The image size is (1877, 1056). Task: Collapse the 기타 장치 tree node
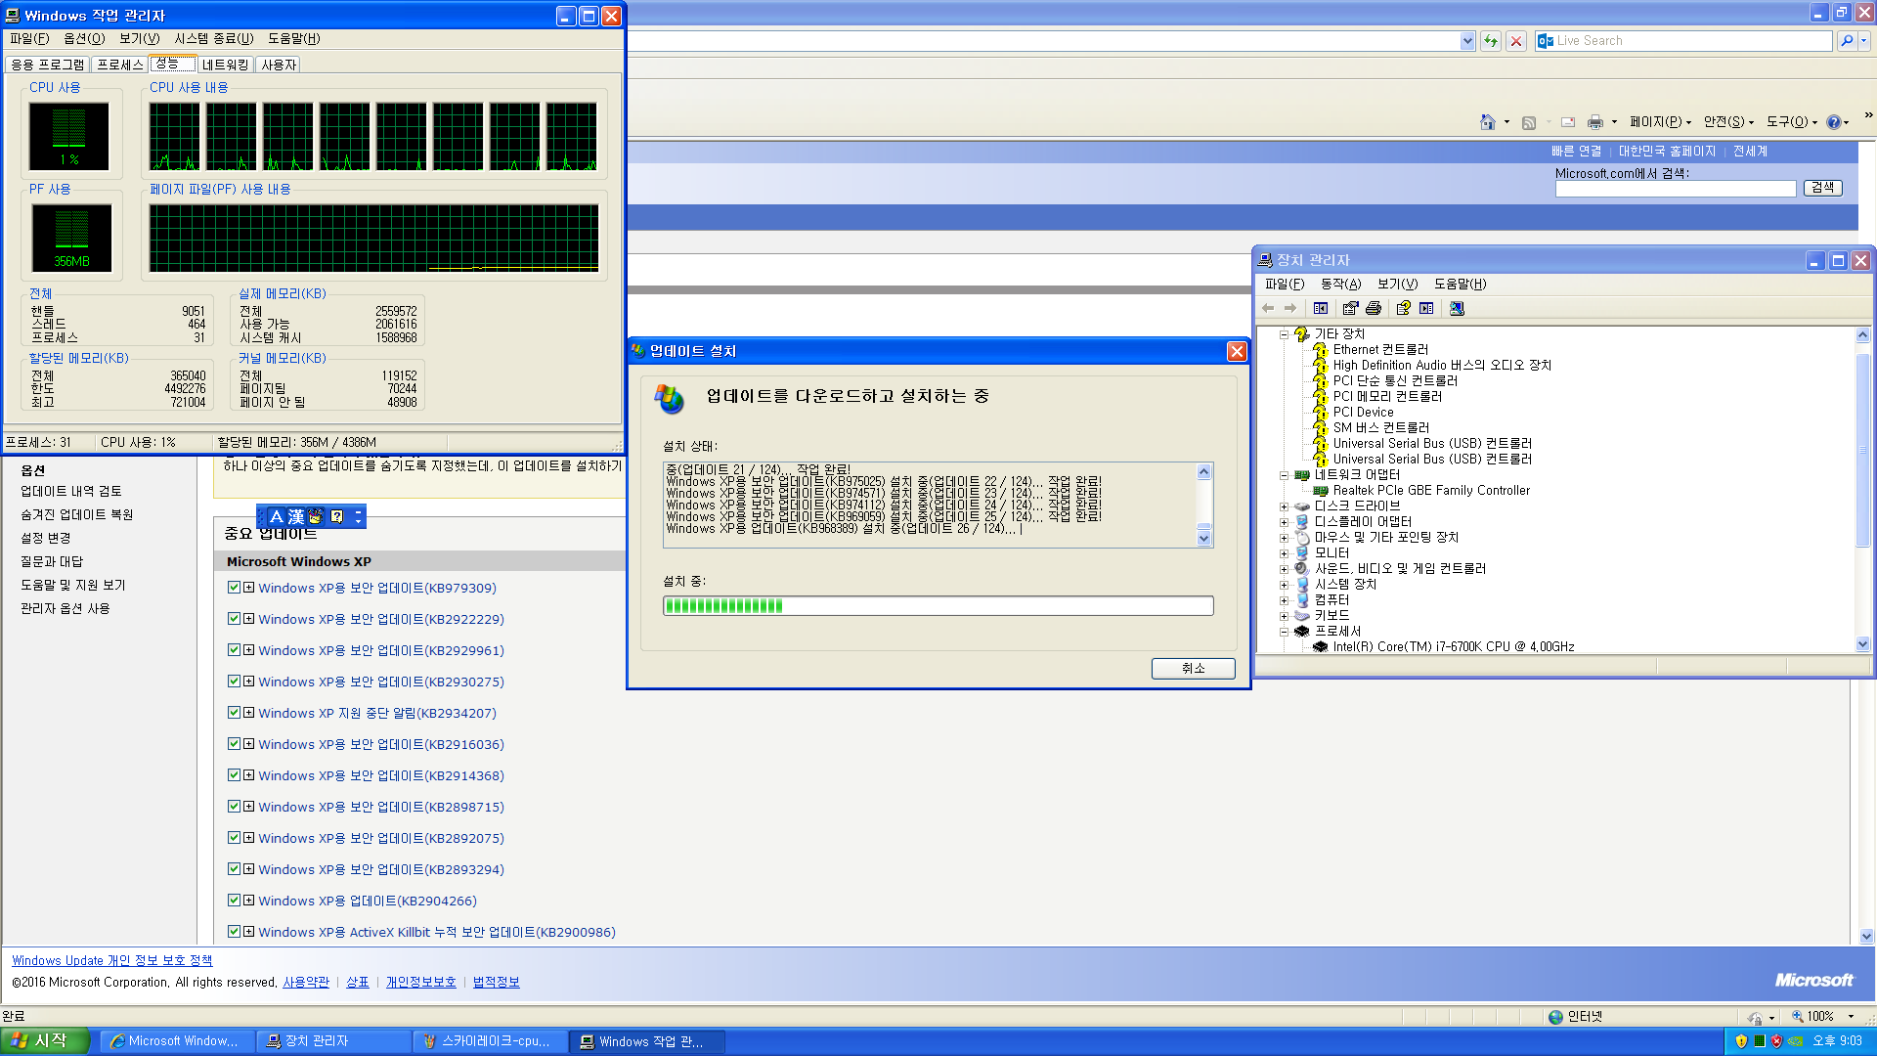(1284, 334)
